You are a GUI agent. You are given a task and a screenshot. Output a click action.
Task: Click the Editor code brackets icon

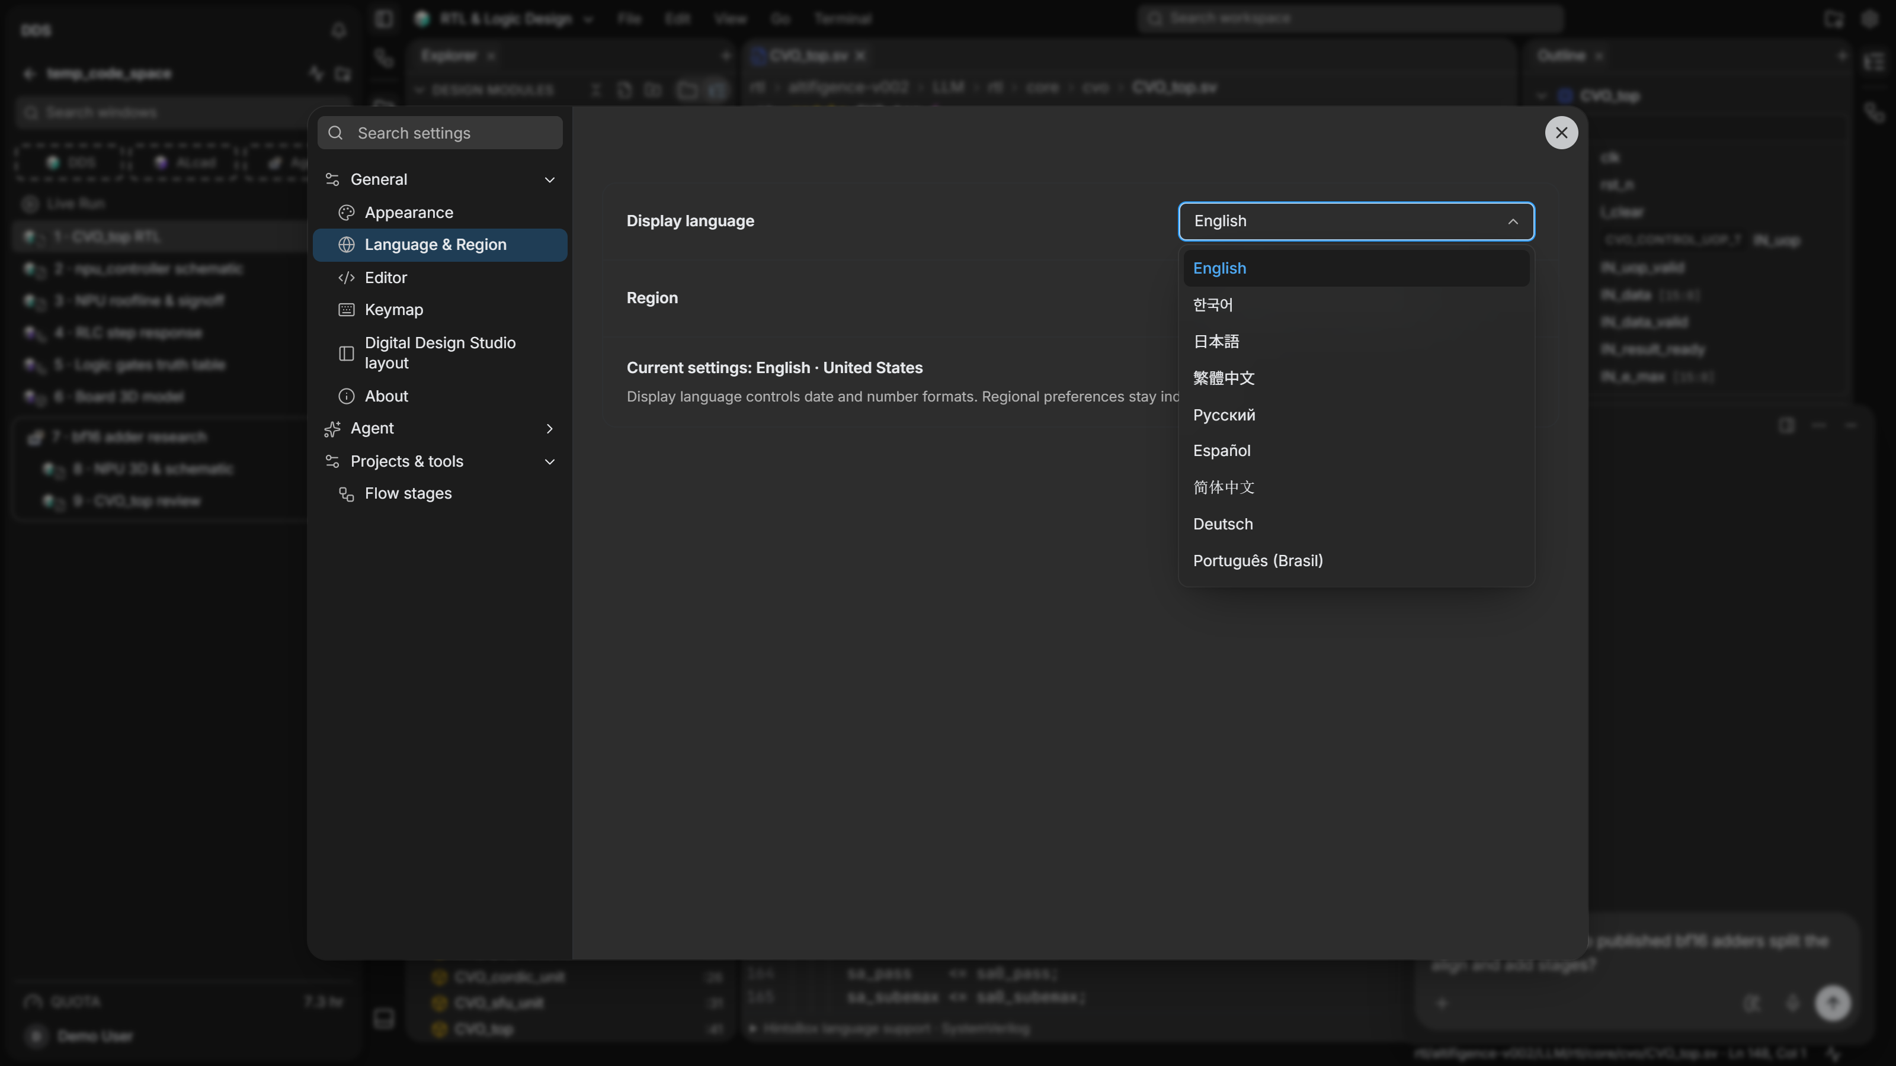(346, 277)
